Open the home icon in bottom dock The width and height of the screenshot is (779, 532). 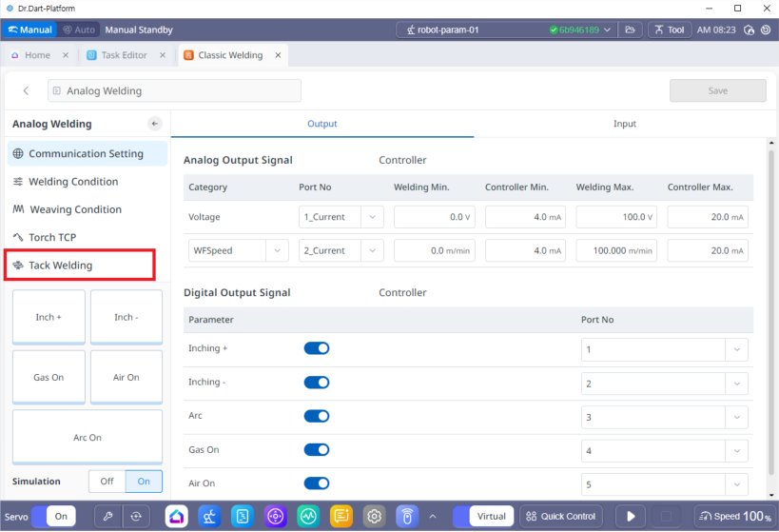[x=177, y=516]
